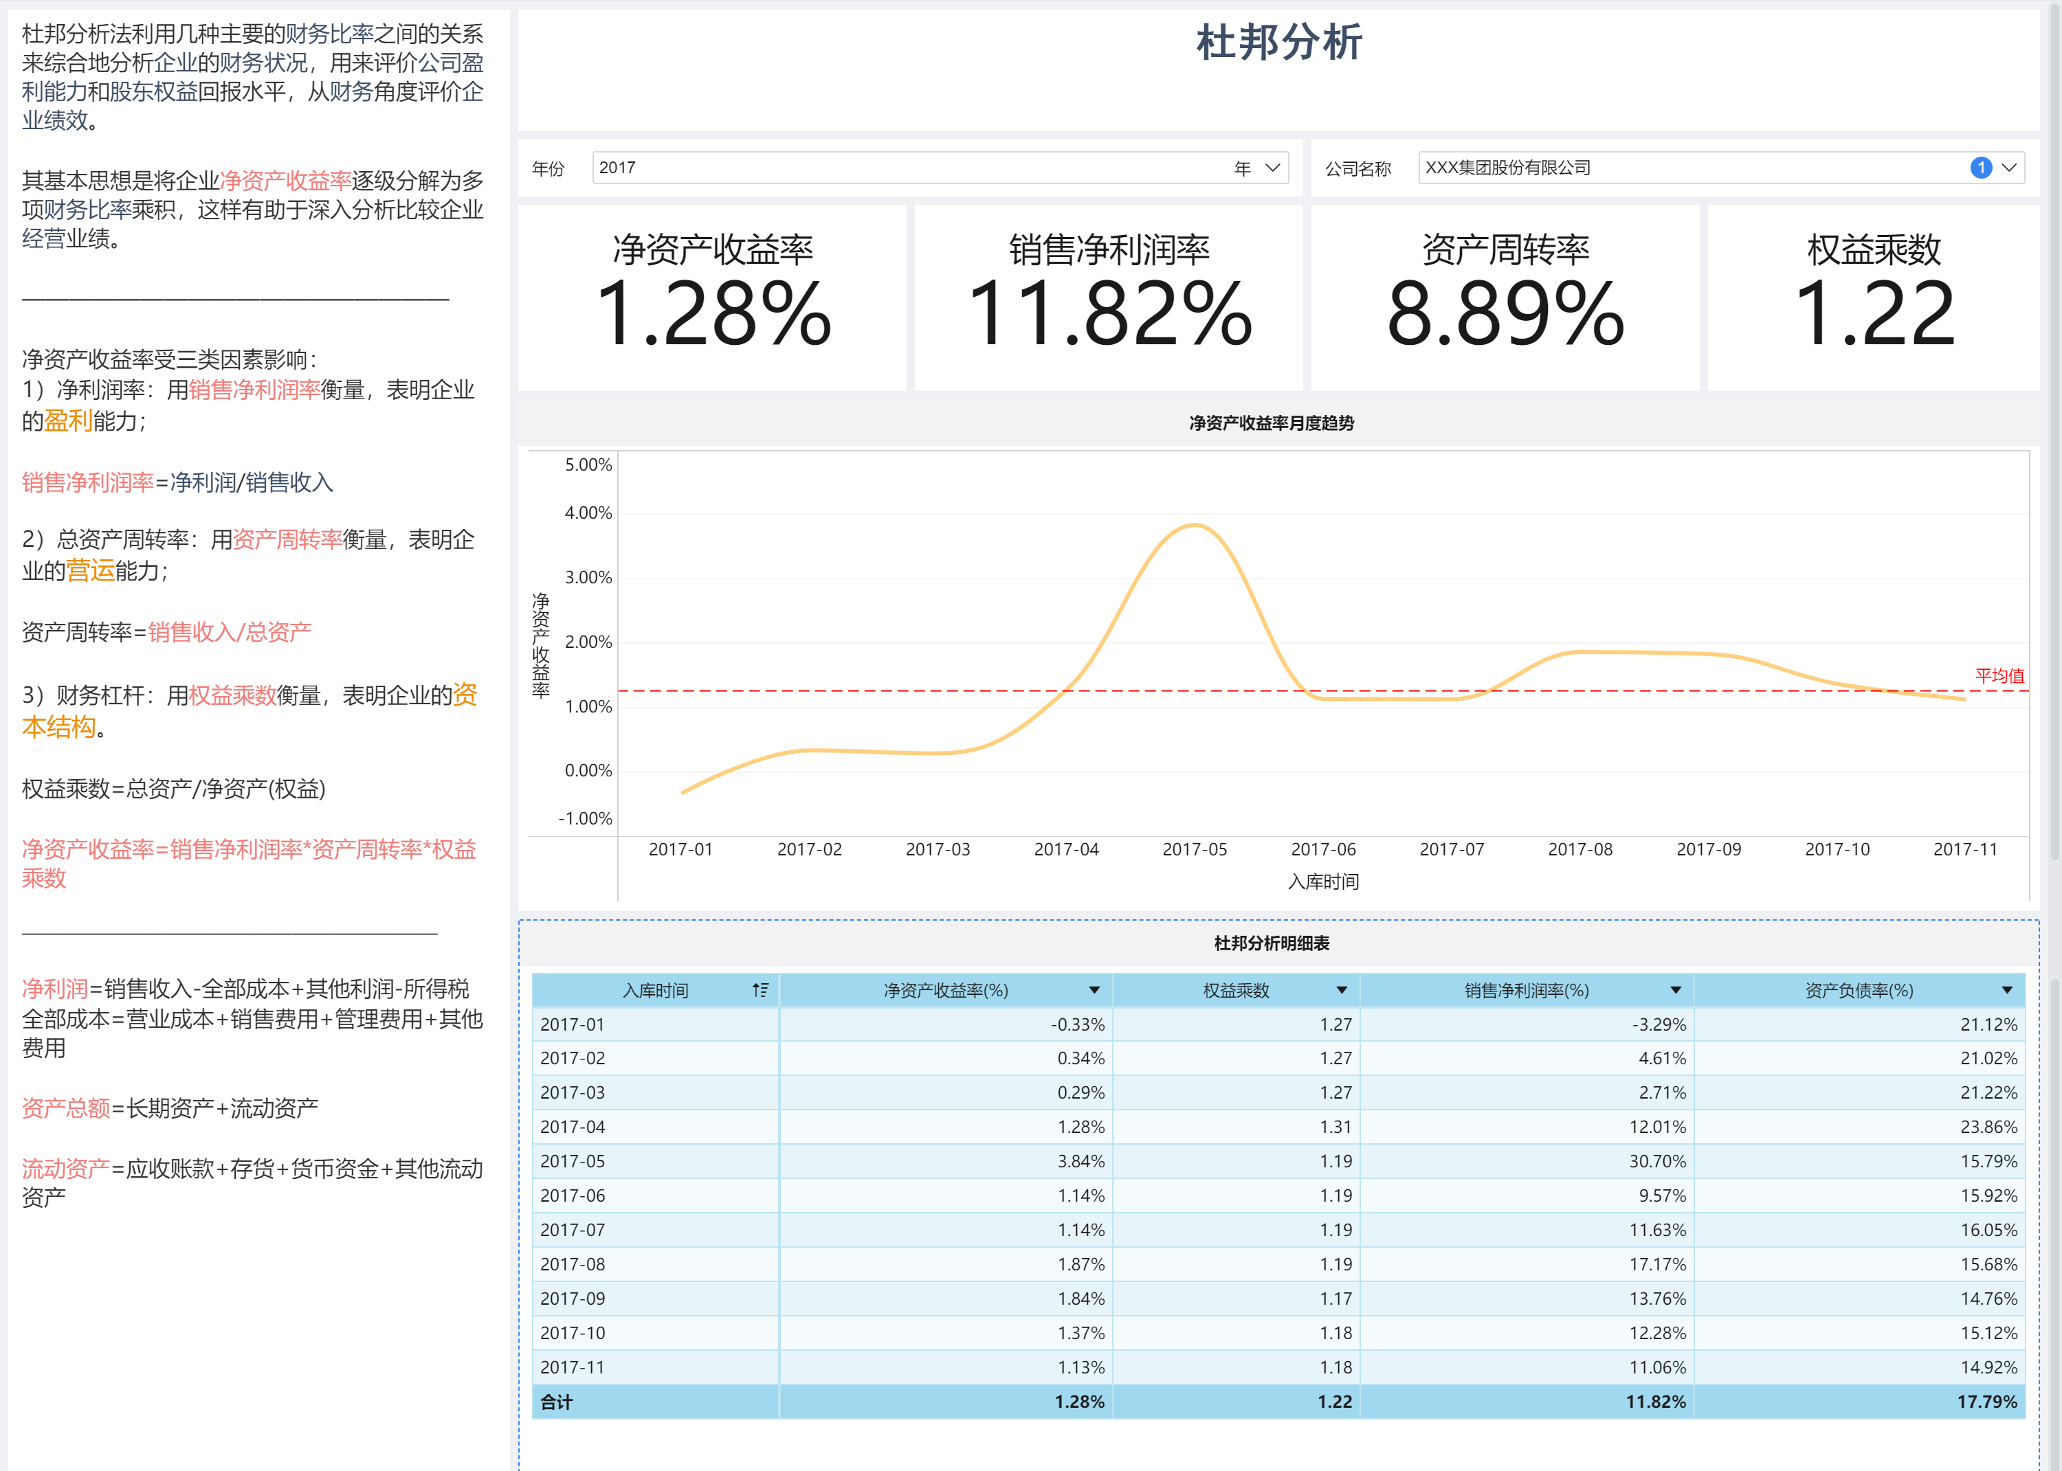Click the 2017-05 peak on the trend line
The image size is (2062, 1471).
point(1195,526)
